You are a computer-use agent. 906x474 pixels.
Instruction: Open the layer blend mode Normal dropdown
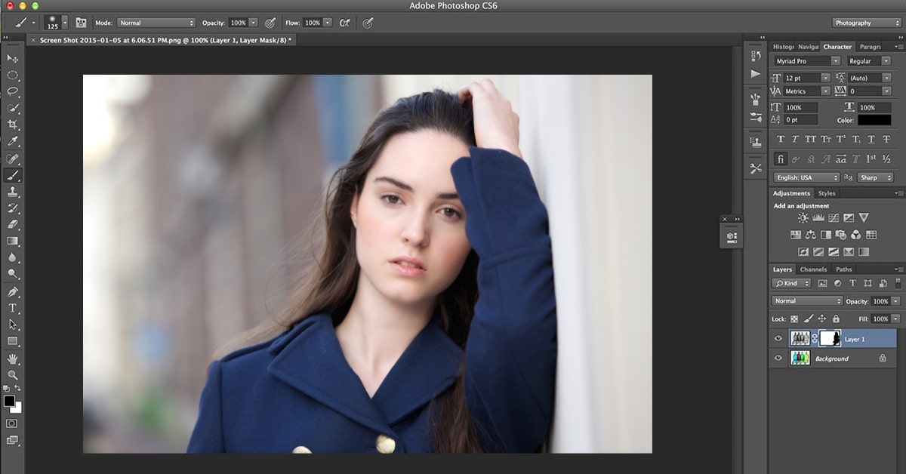[x=807, y=301]
